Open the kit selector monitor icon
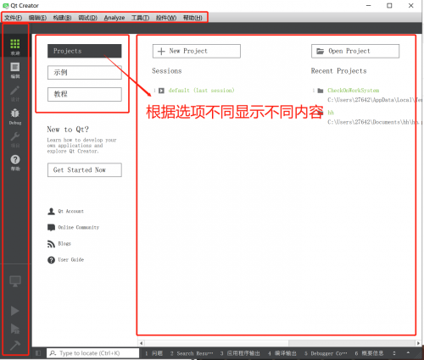 coord(15,281)
